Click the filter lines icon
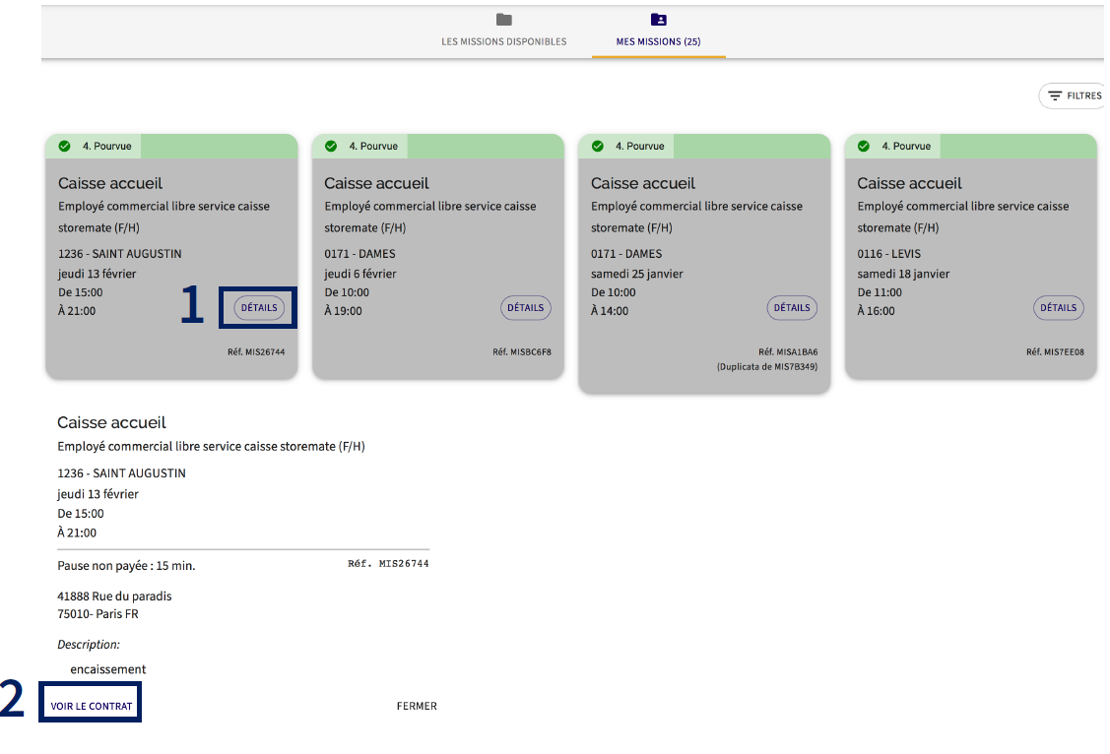Viewport: 1110px width, 754px height. point(1055,96)
